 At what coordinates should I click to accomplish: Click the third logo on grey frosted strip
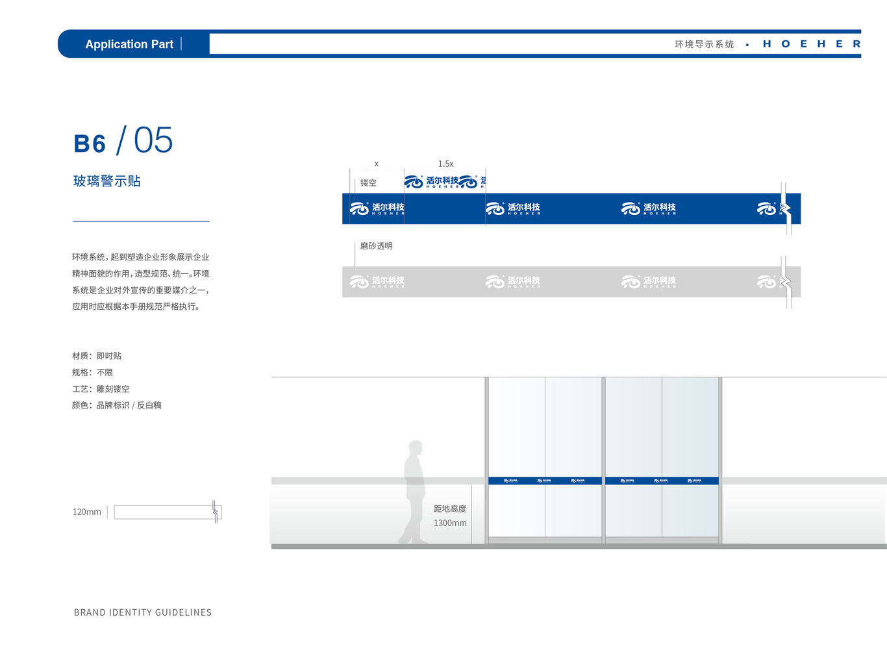point(649,281)
